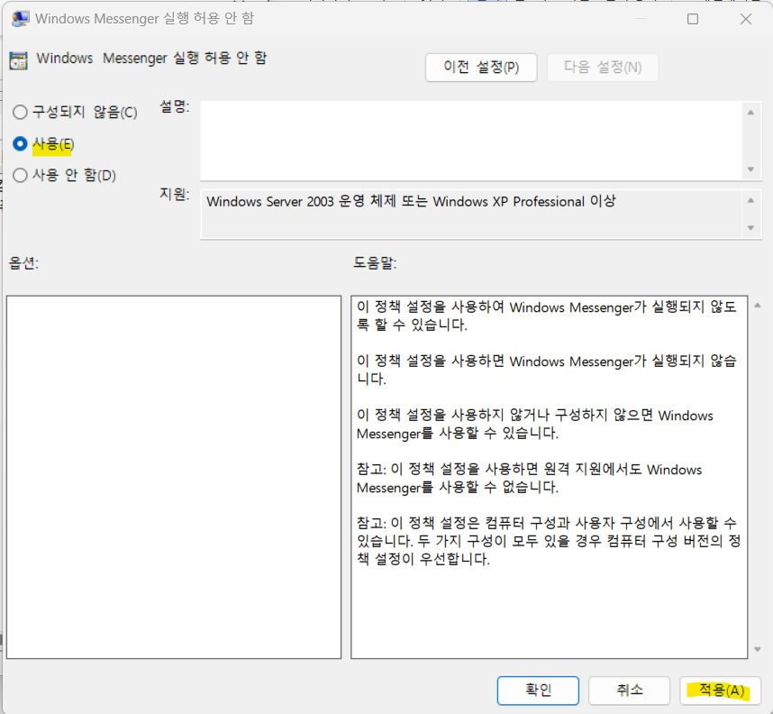Click the policy setting icon beside heading
The height and width of the screenshot is (714, 773).
coord(18,60)
